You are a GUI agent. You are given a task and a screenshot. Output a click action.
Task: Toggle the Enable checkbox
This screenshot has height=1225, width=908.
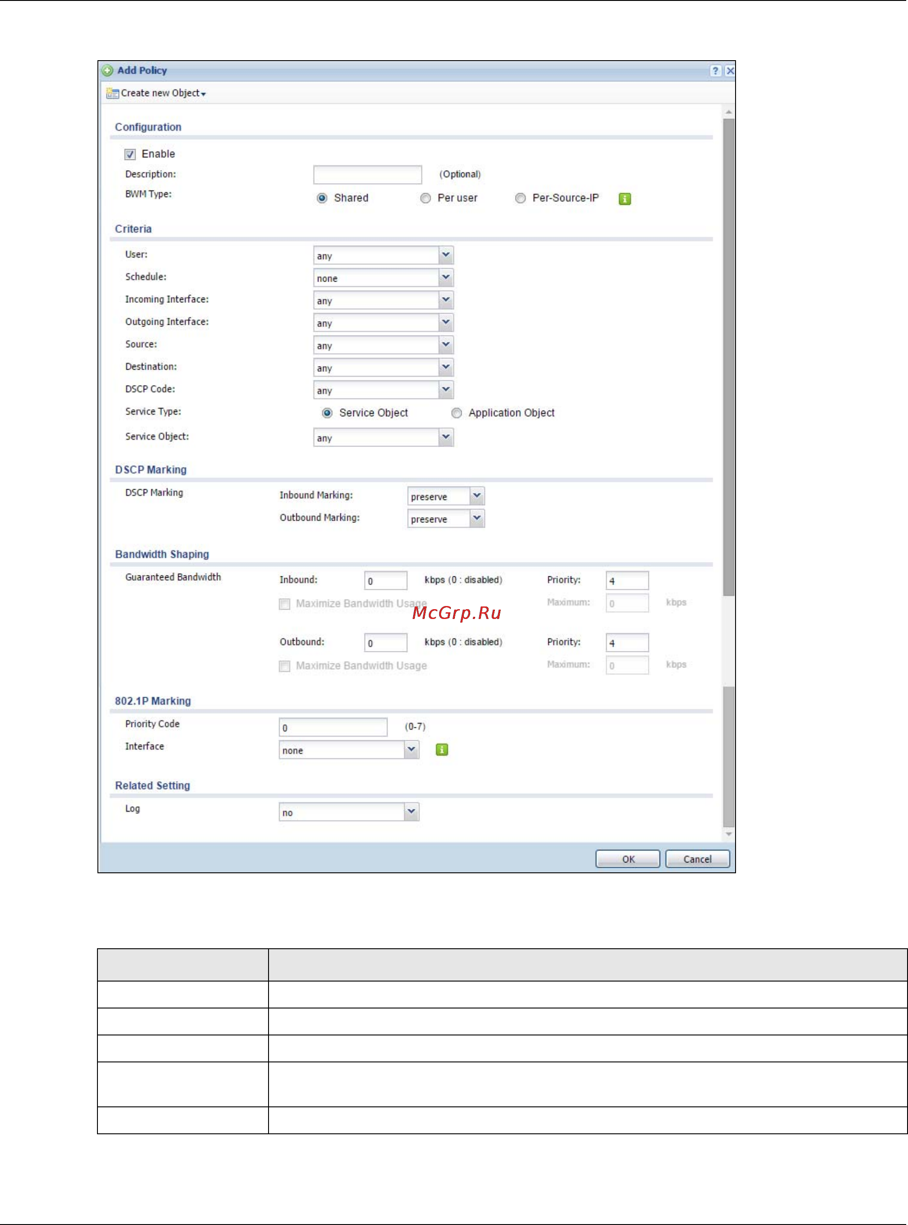130,155
